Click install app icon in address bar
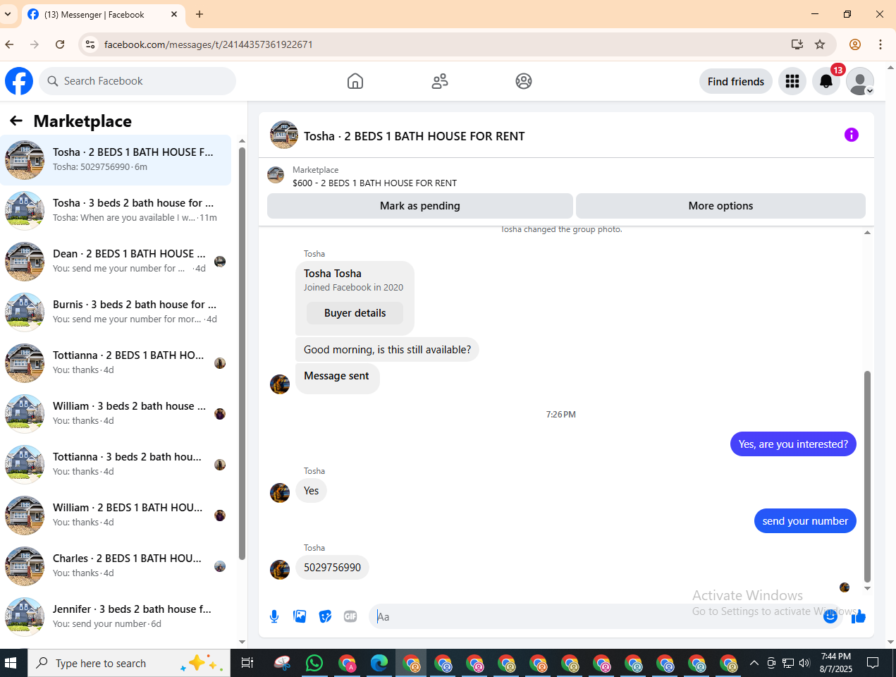 tap(797, 44)
